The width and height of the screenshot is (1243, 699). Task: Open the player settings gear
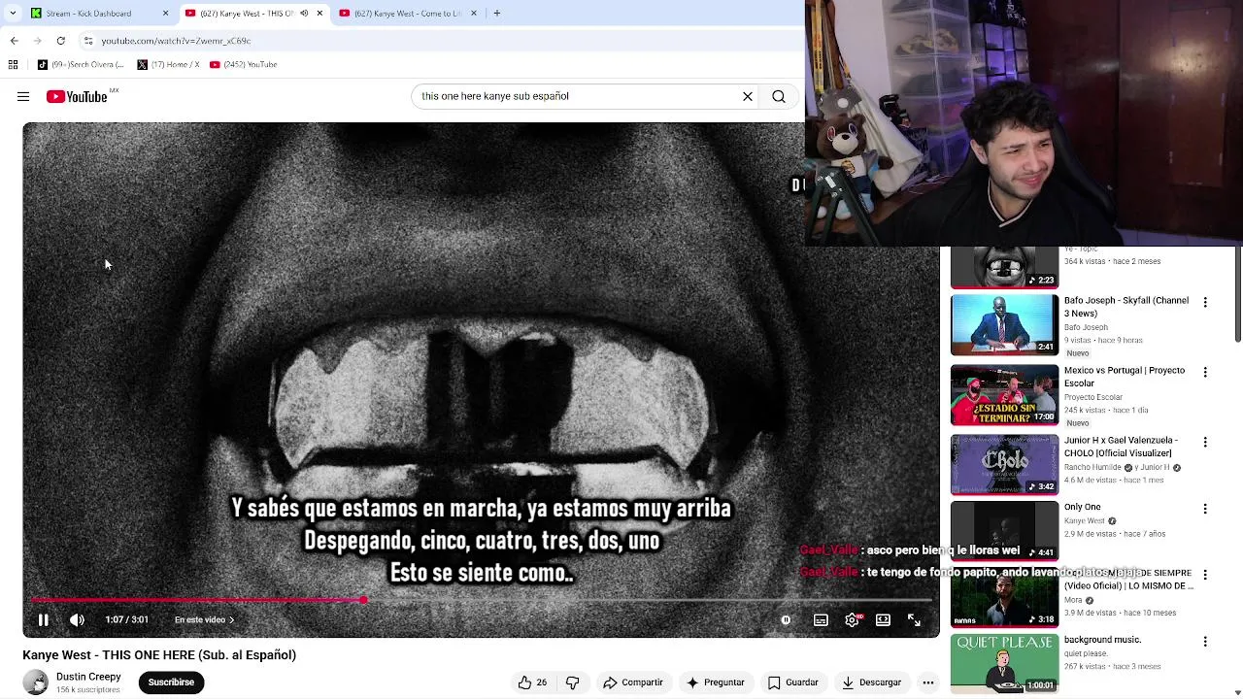coord(852,619)
